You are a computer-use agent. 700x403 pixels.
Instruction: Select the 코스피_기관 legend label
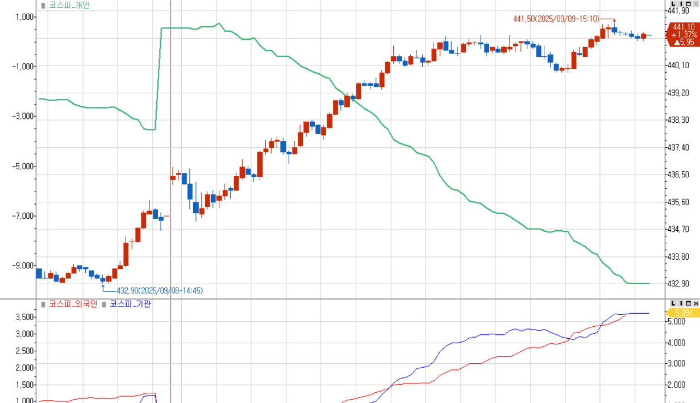130,304
